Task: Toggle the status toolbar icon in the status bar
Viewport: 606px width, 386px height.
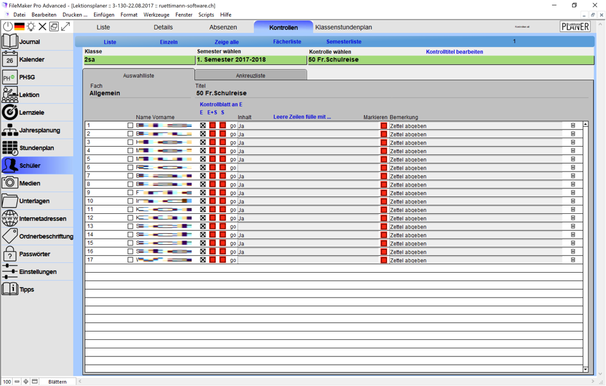Action: click(35, 381)
